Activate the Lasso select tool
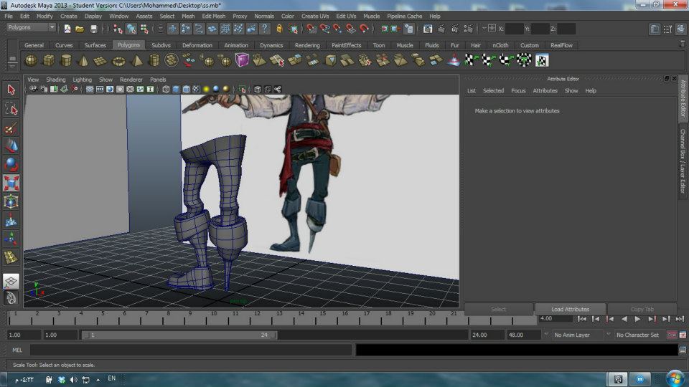689x387 pixels. point(11,108)
